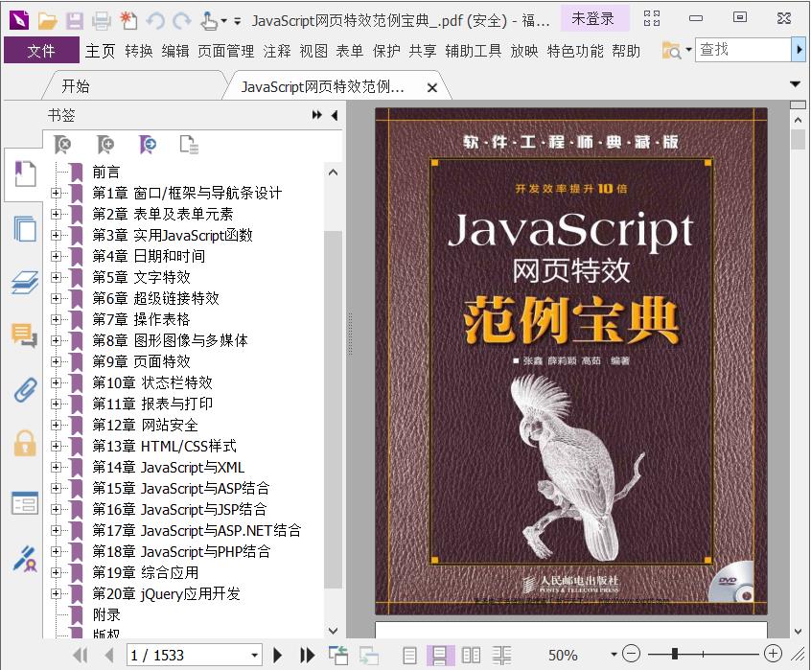Click the previous view icon in status bar
The image size is (811, 670).
point(338,656)
